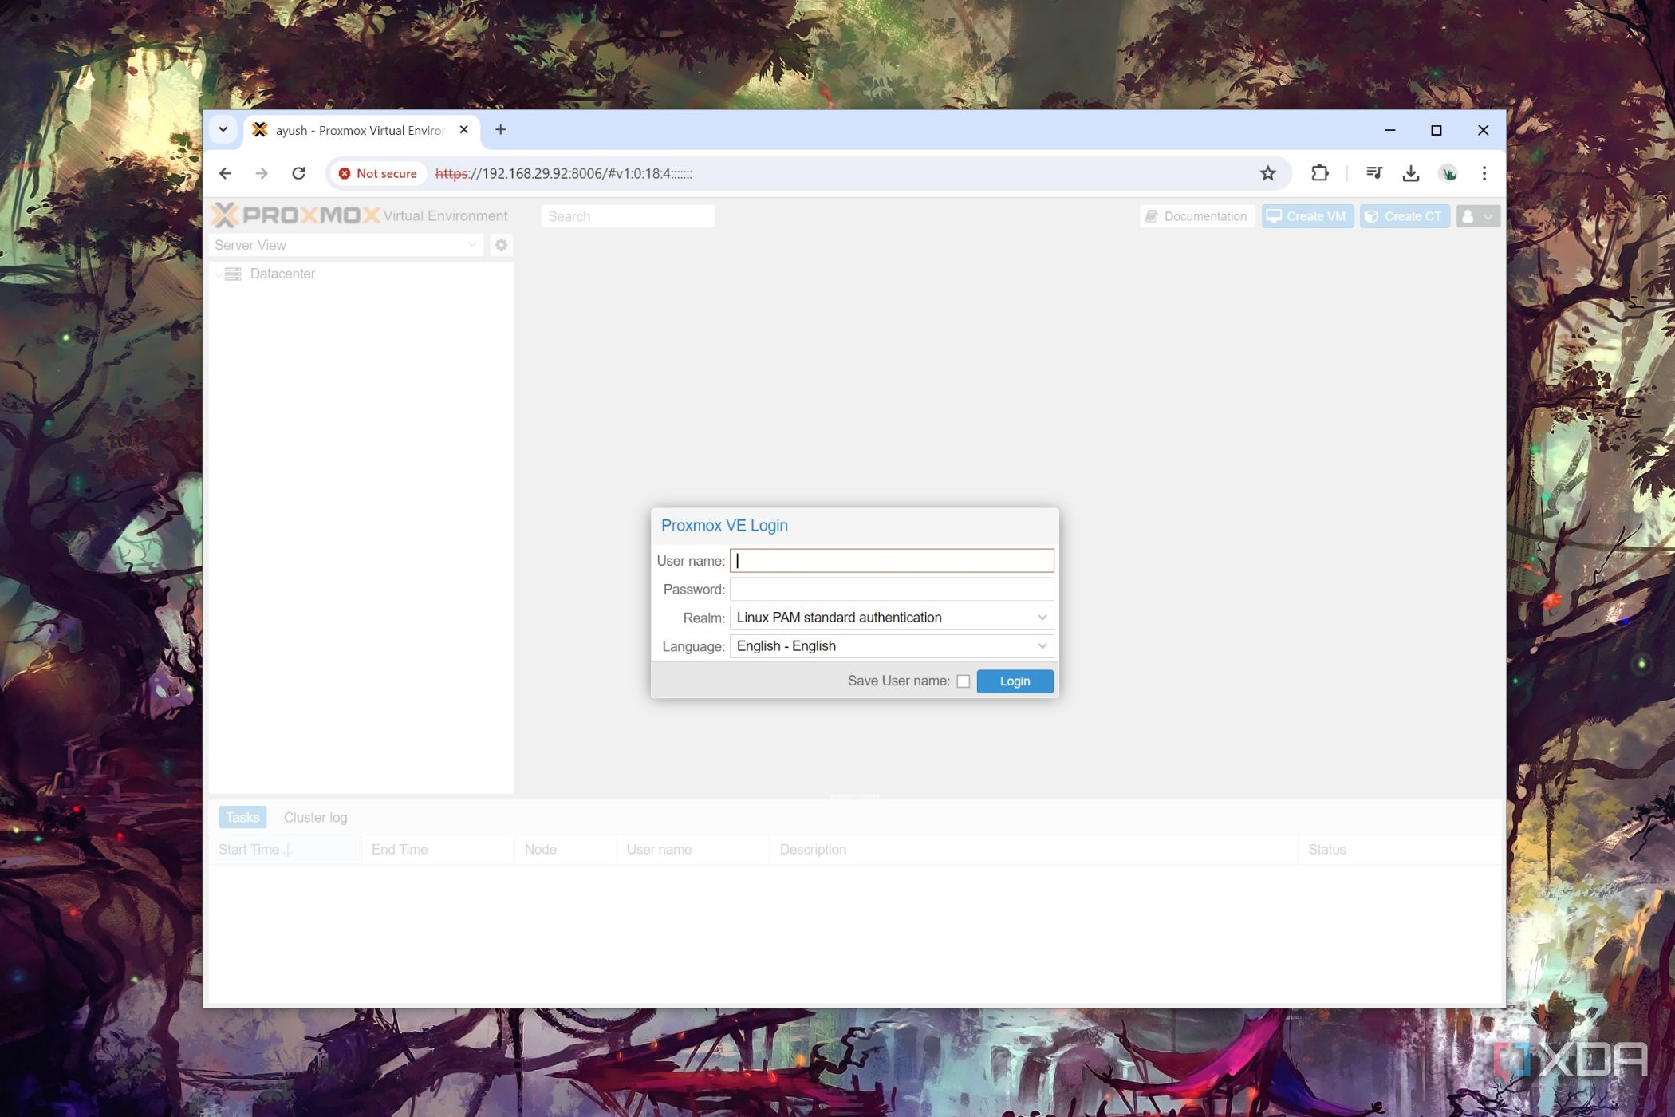Open the media control icon in the toolbar

coord(1373,173)
